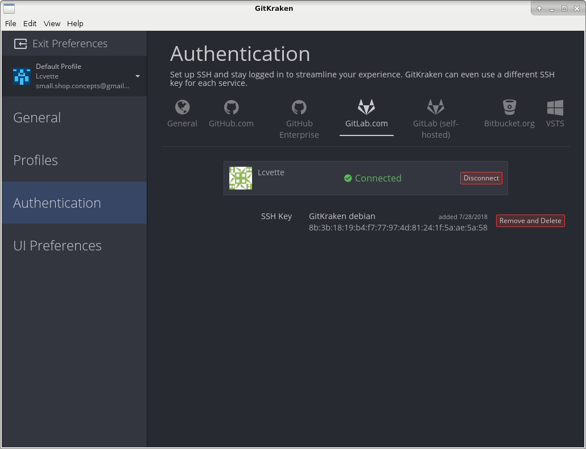Click the Disconnect button
This screenshot has height=449, width=586.
[481, 178]
